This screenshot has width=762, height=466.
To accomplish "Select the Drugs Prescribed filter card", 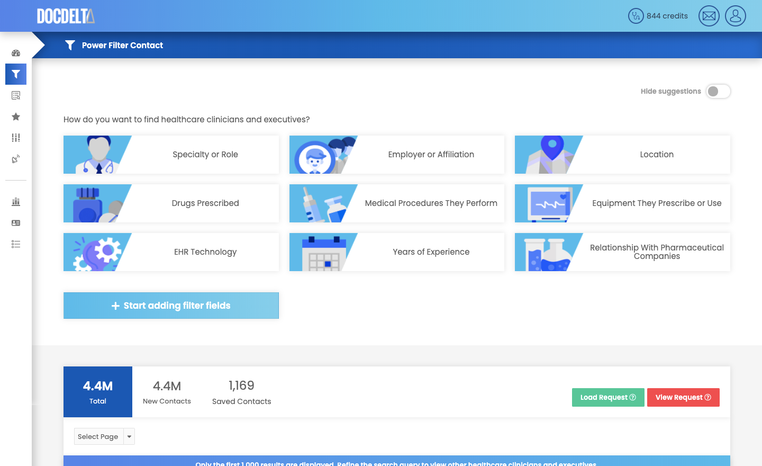I will click(x=171, y=203).
